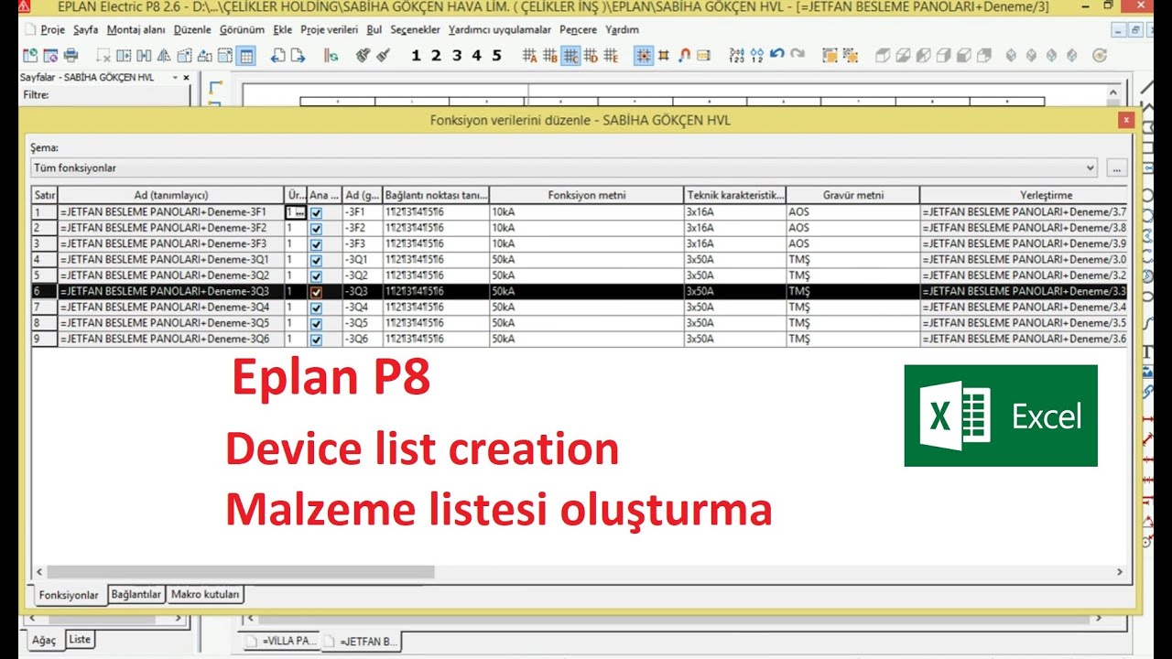1172x659 pixels.
Task: Switch to the Ağaç tab
Action: pos(44,640)
